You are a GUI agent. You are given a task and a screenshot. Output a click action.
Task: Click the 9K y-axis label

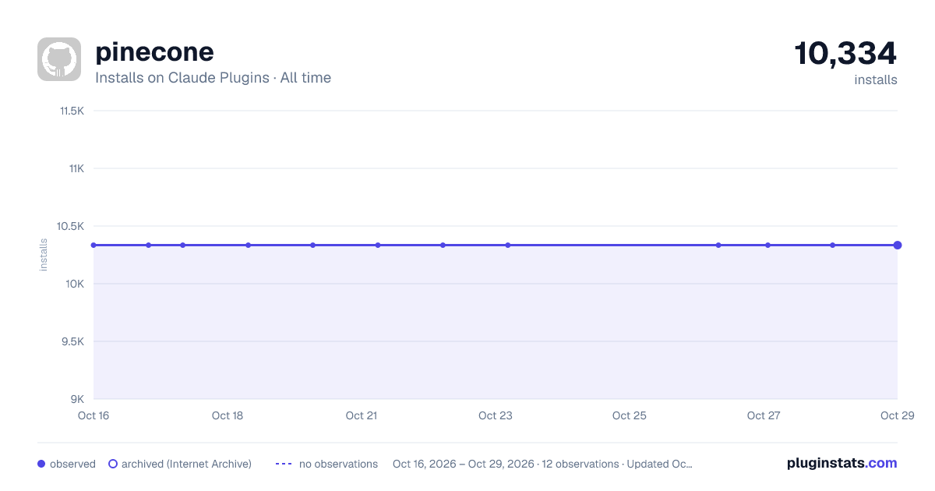tap(77, 399)
